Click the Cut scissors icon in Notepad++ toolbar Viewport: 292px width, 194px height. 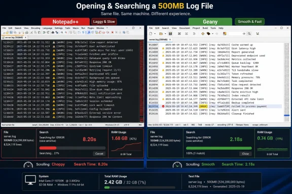(31, 32)
